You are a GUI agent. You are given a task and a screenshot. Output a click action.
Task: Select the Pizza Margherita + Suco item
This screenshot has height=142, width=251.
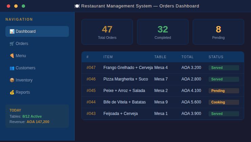point(125,79)
